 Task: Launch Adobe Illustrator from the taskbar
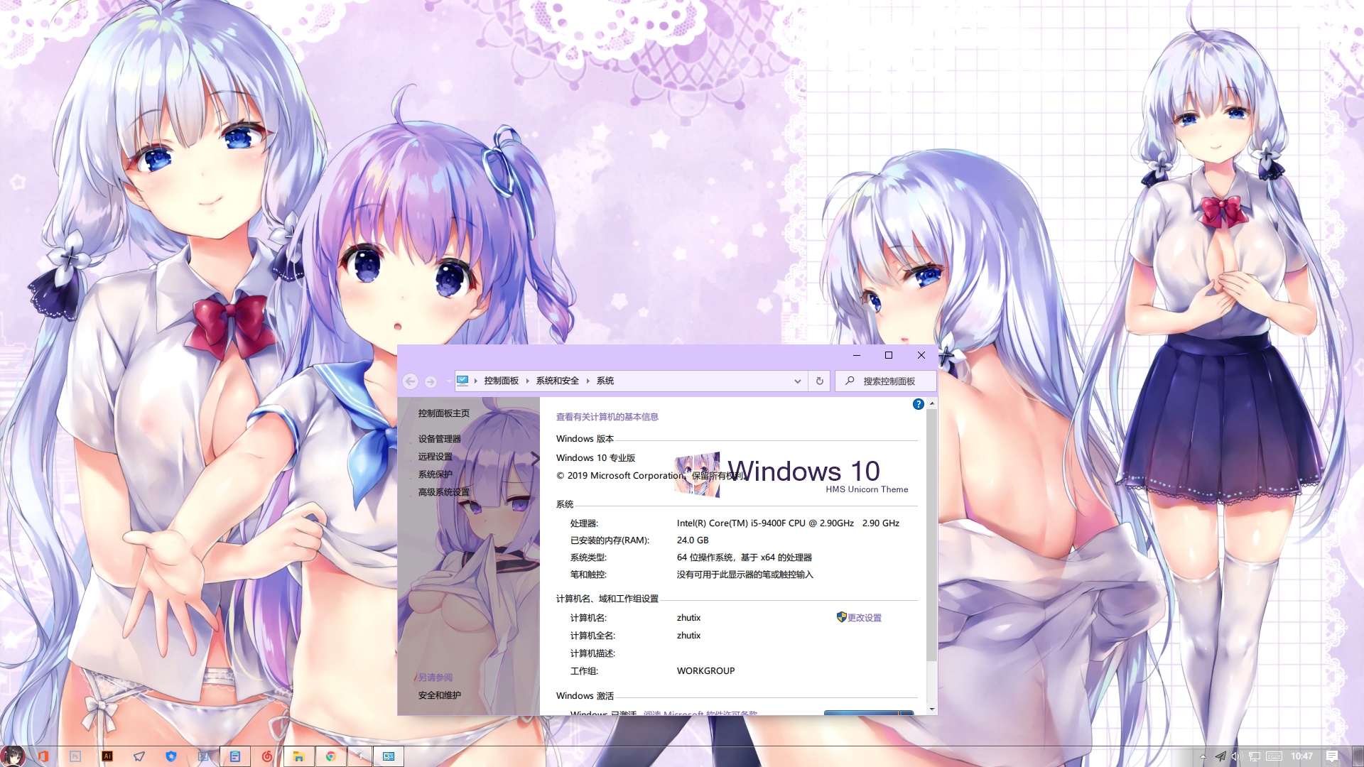[107, 756]
